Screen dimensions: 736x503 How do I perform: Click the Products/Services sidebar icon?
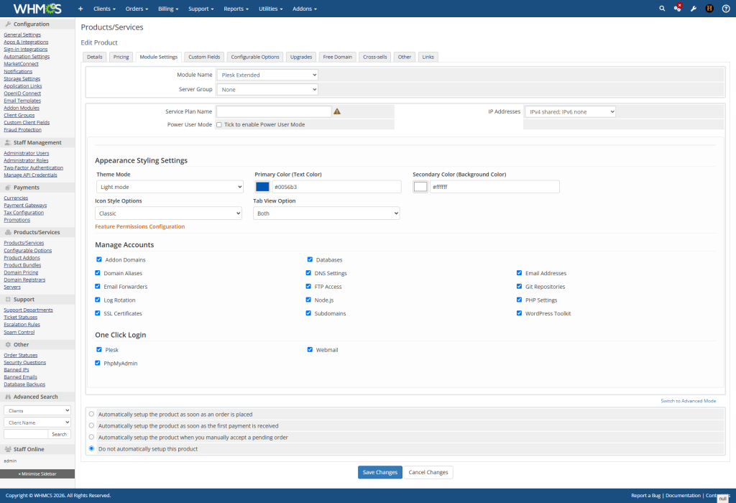(8, 232)
